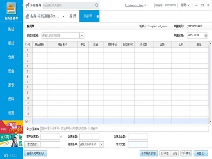
Task: Click the 友商-在线进销存 company icon
Action: 27,16
